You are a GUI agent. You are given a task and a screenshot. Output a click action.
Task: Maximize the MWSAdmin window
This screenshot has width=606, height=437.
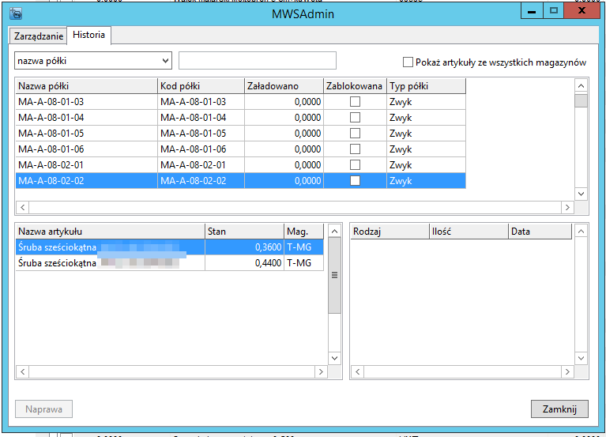tap(554, 11)
